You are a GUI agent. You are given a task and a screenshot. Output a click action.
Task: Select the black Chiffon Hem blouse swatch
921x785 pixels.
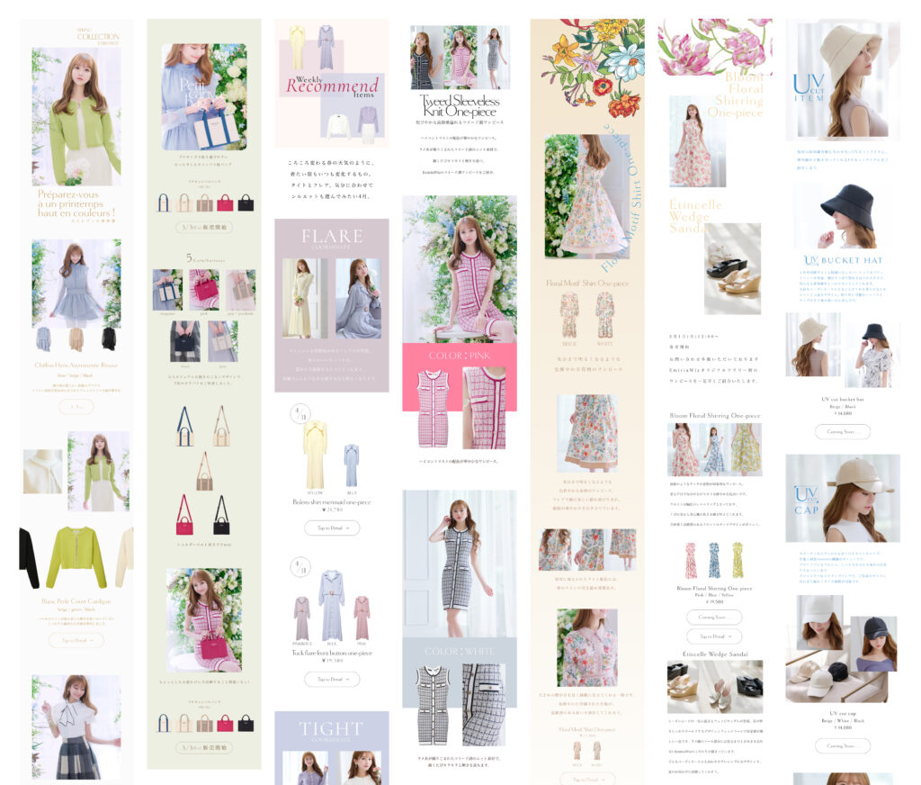[109, 339]
